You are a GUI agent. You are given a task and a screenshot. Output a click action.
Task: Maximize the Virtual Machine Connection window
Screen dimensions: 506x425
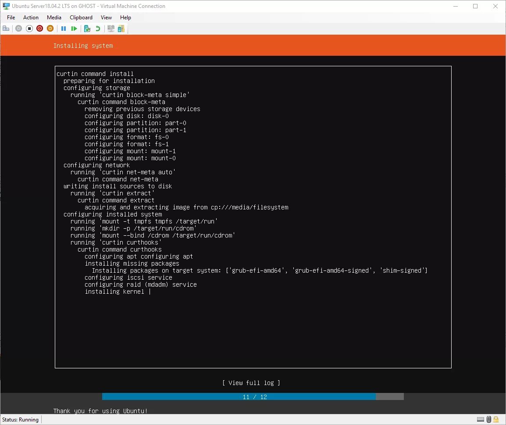pyautogui.click(x=475, y=6)
